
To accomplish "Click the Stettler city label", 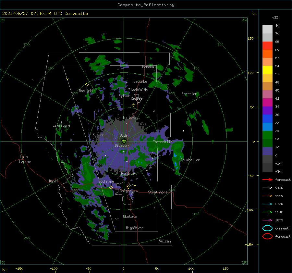I will pyautogui.click(x=189, y=94).
